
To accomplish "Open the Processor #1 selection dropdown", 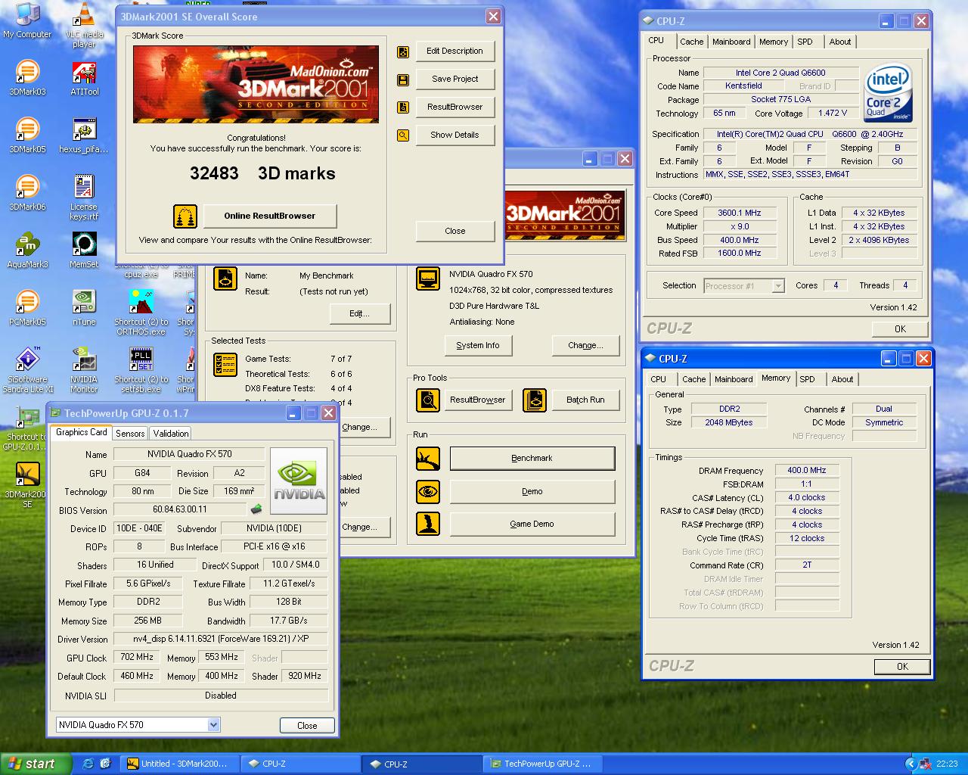I will pos(778,286).
